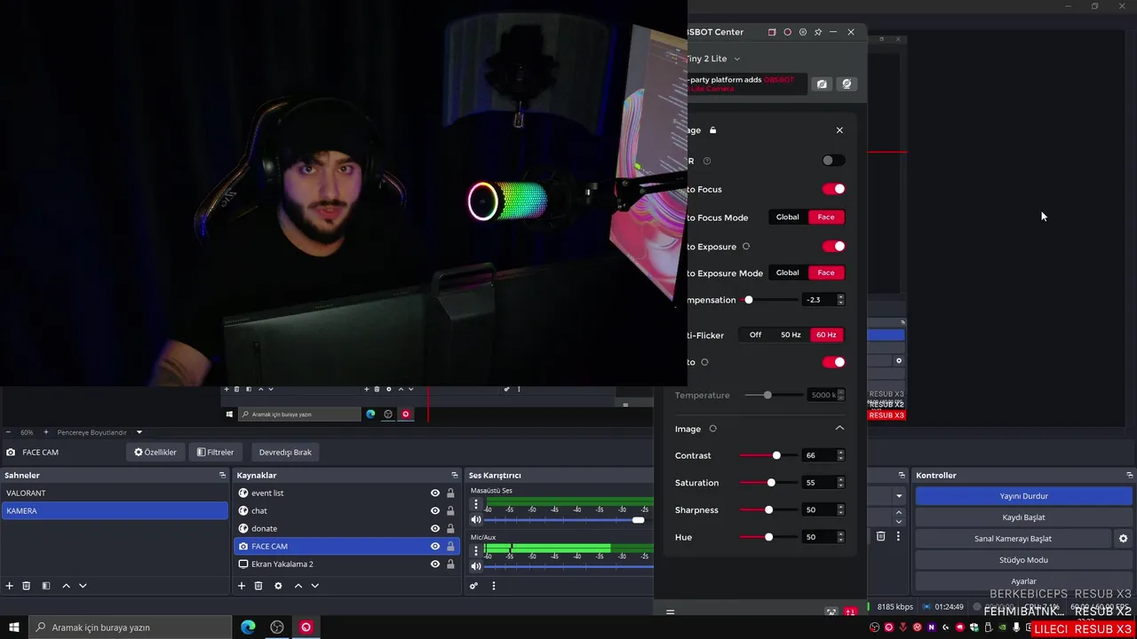
Task: Adjust exposure compensation stepper arrows
Action: tap(840, 300)
